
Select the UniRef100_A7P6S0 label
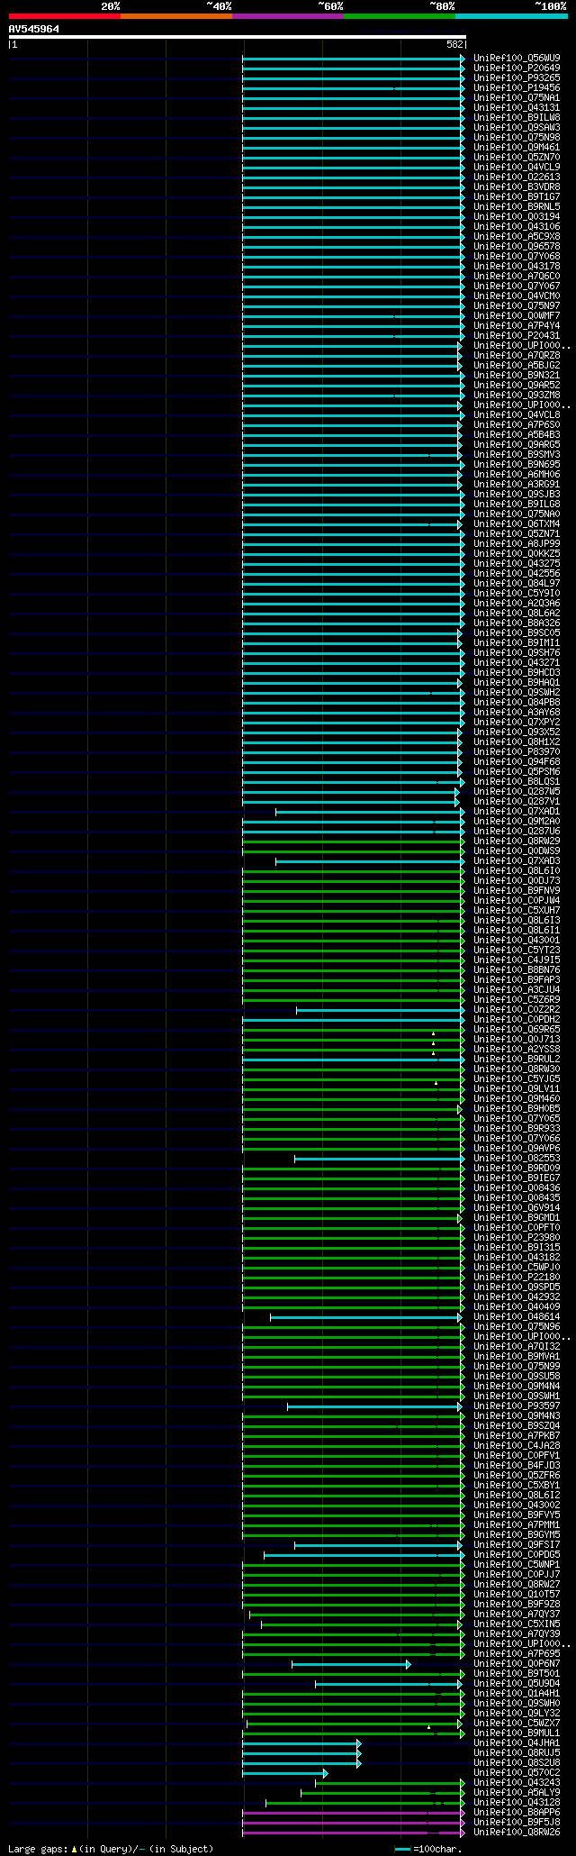pos(517,424)
